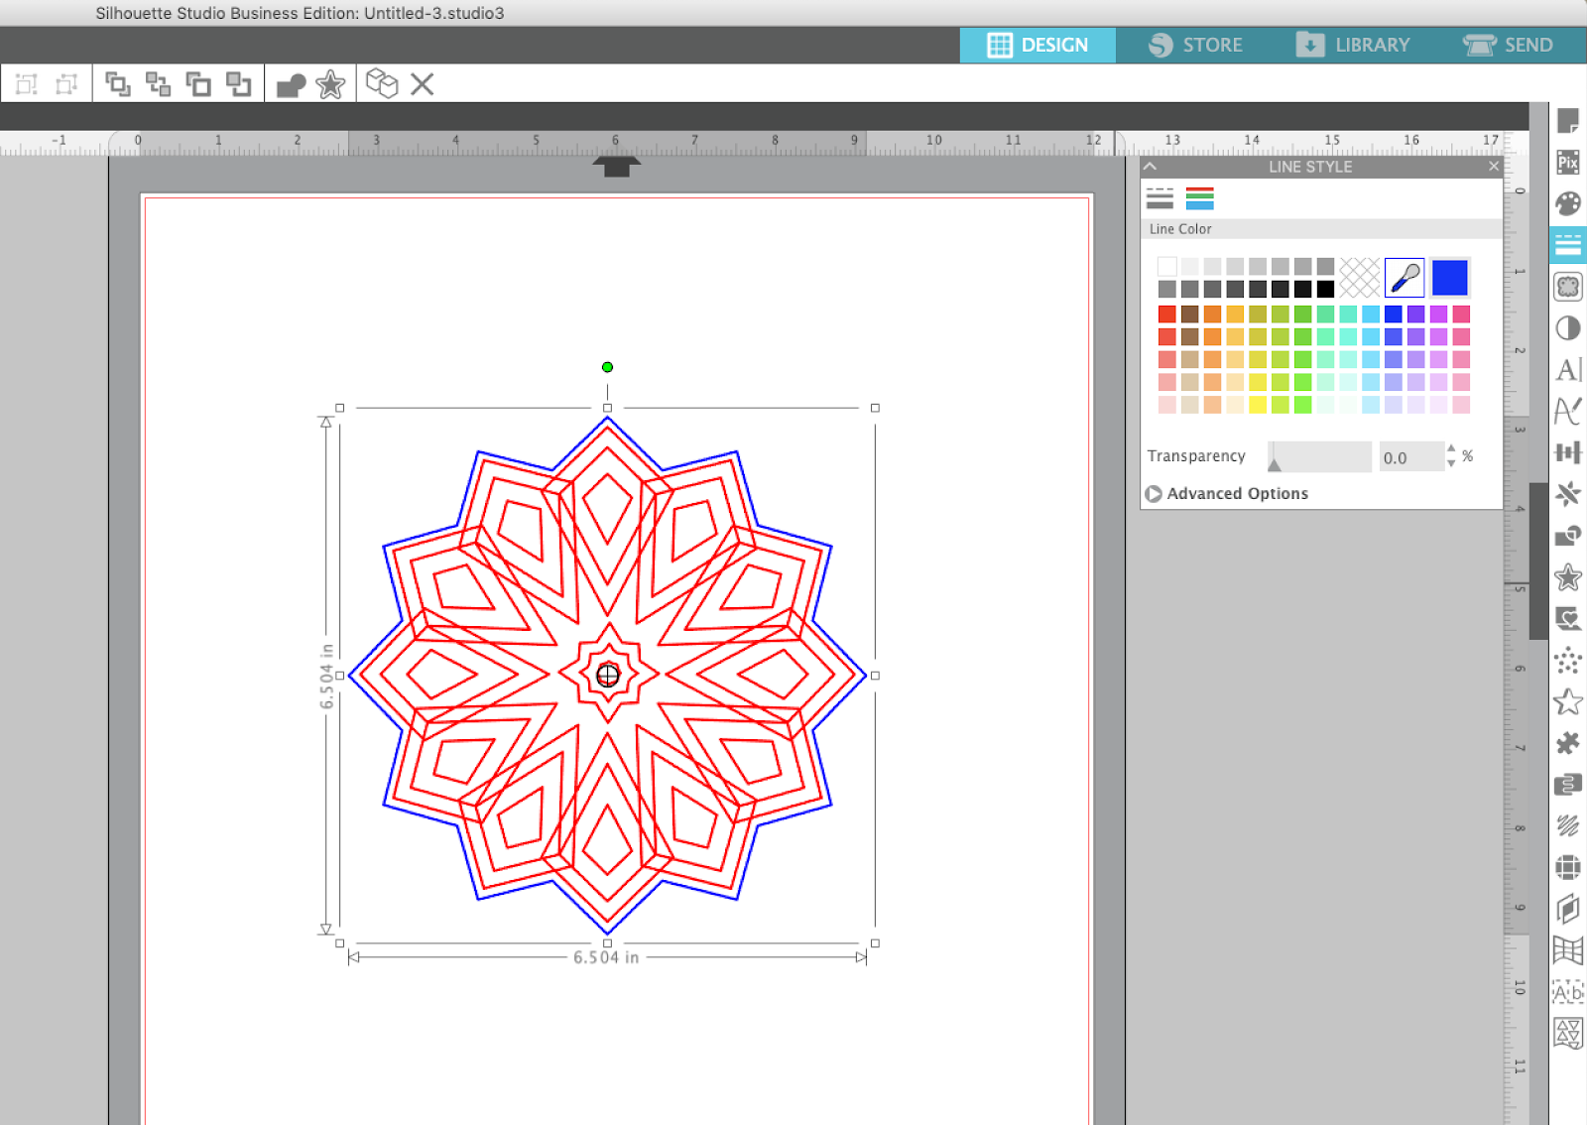Increase transparency using the up stepper arrow

pyautogui.click(x=1451, y=450)
